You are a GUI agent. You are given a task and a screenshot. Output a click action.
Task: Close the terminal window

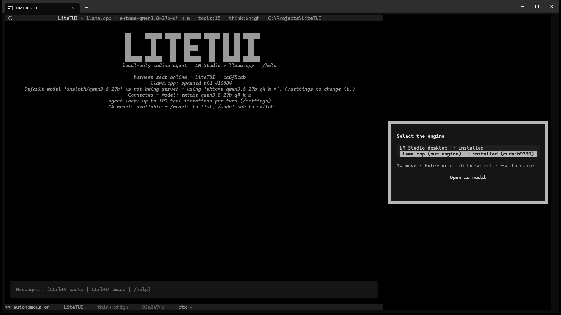click(551, 7)
